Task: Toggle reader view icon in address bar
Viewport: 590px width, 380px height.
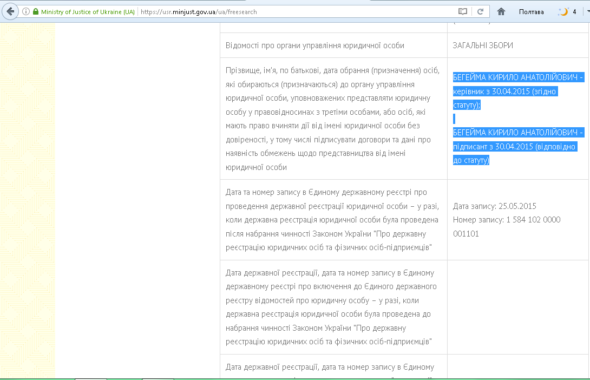Action: tap(462, 11)
